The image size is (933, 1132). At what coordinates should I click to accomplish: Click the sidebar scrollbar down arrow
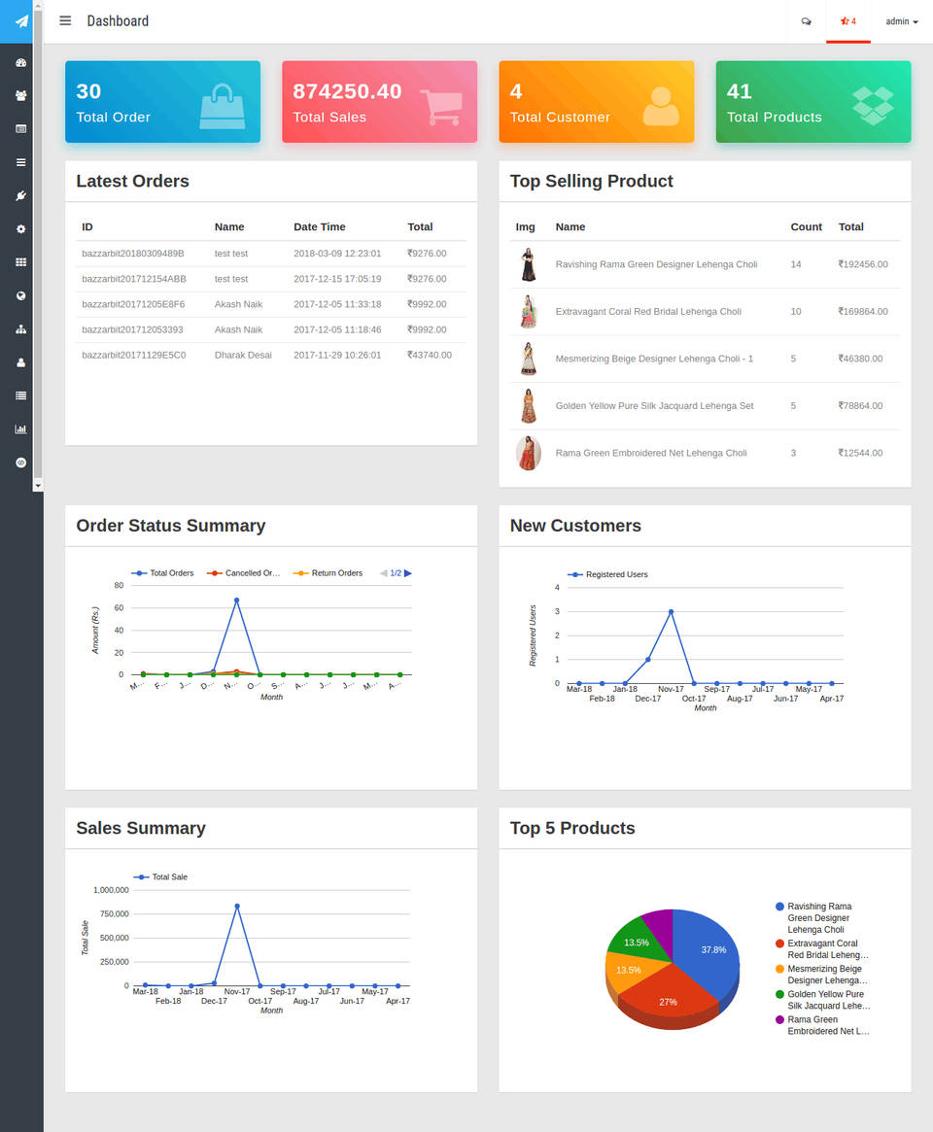[x=38, y=486]
